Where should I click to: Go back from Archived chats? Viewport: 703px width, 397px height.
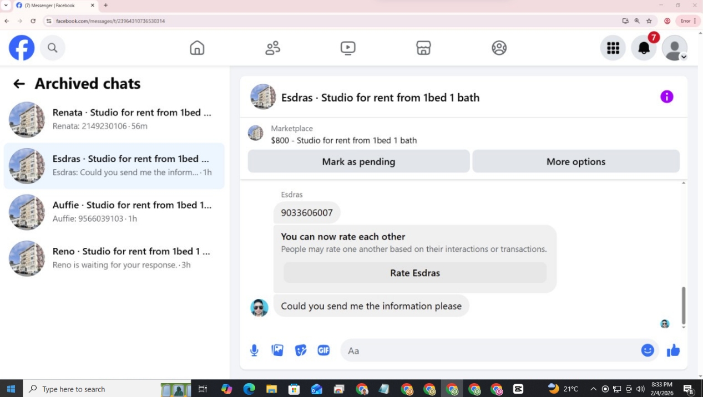19,84
